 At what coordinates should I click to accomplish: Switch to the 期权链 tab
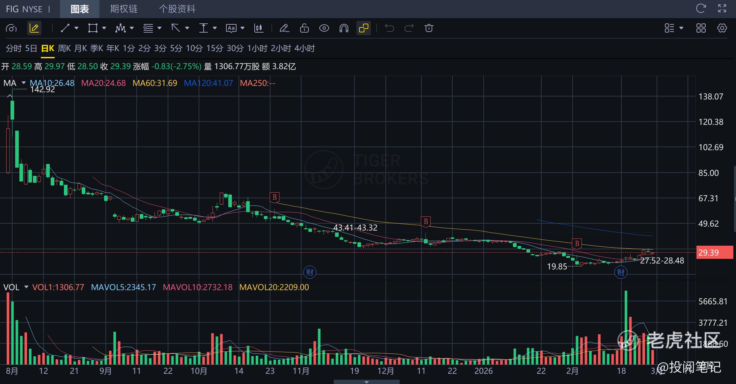124,9
